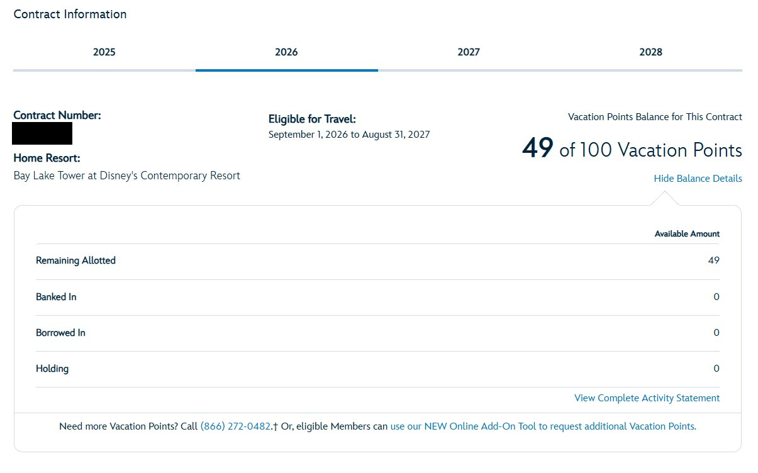Select the 2026 use year tab
Image resolution: width=758 pixels, height=473 pixels.
(x=287, y=52)
